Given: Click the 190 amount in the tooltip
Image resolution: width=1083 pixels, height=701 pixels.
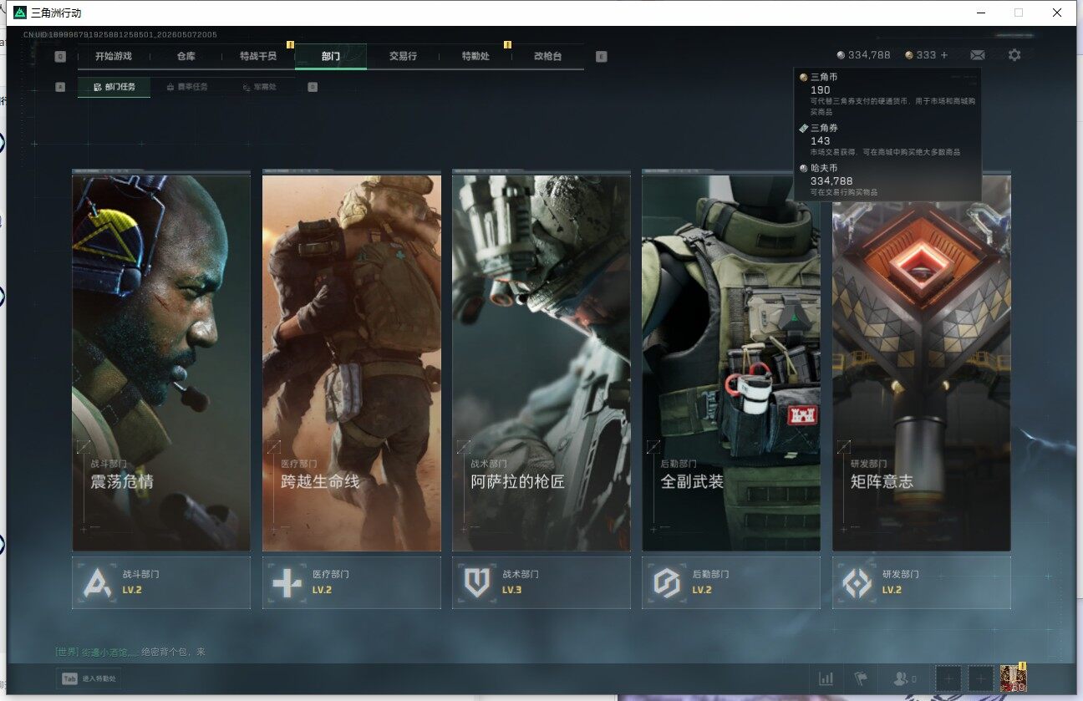Looking at the screenshot, I should coord(821,89).
